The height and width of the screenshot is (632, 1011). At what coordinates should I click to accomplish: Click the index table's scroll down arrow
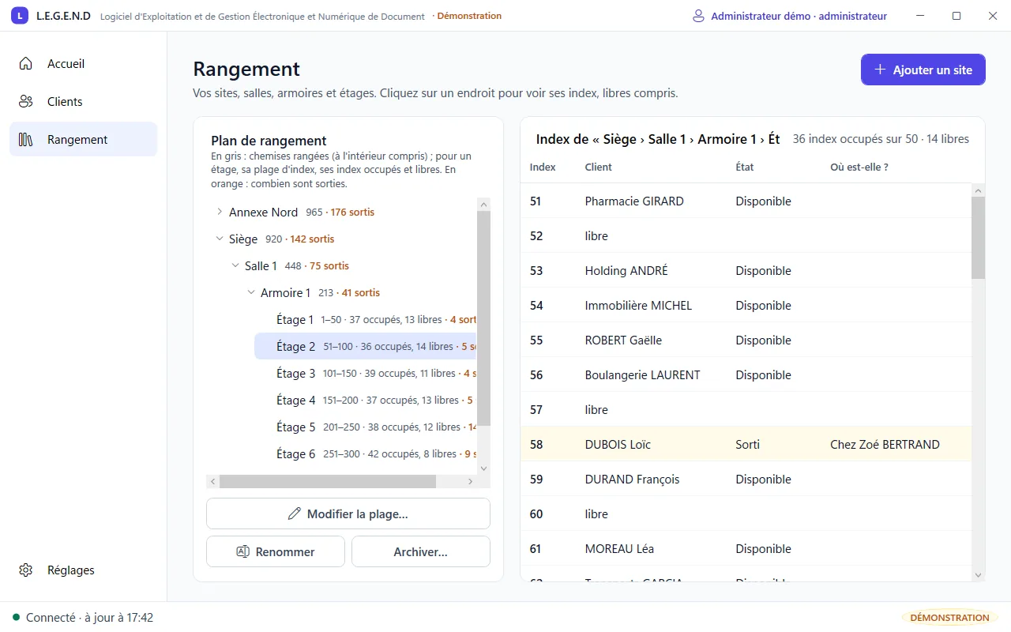[x=978, y=575]
